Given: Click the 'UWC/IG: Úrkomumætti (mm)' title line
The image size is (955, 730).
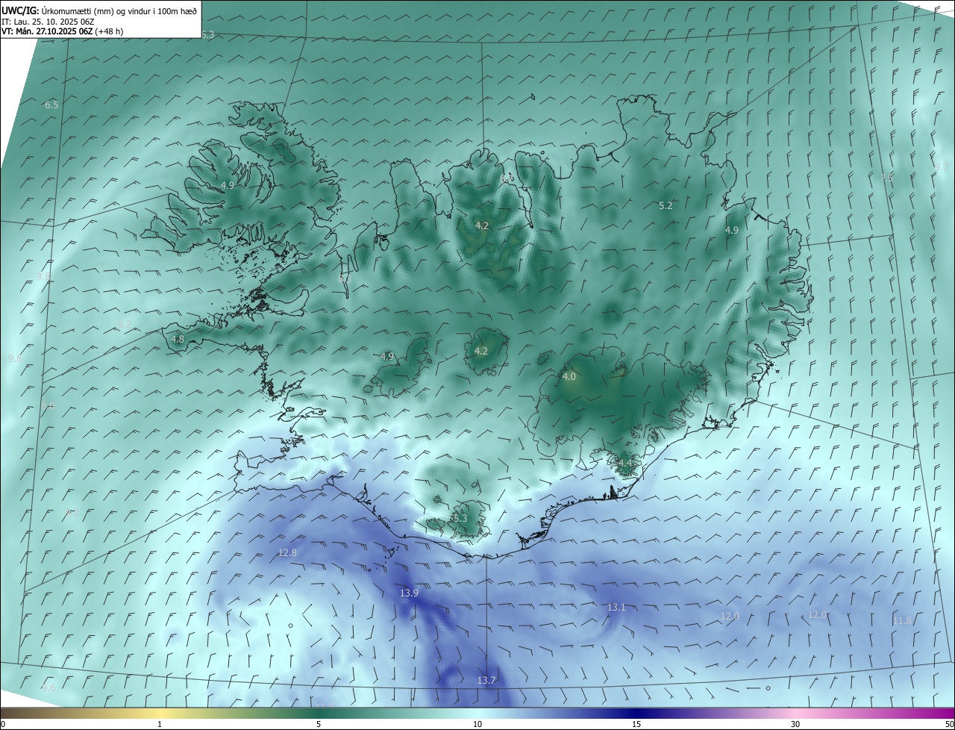Looking at the screenshot, I should 99,10.
